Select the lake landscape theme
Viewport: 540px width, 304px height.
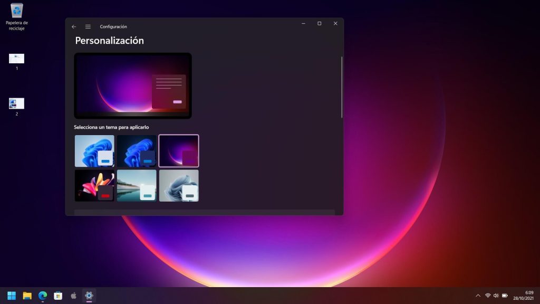click(x=137, y=185)
